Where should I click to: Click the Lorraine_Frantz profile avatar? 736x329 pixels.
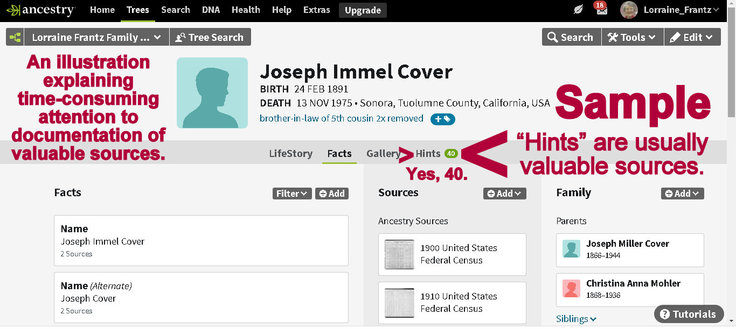coord(629,10)
